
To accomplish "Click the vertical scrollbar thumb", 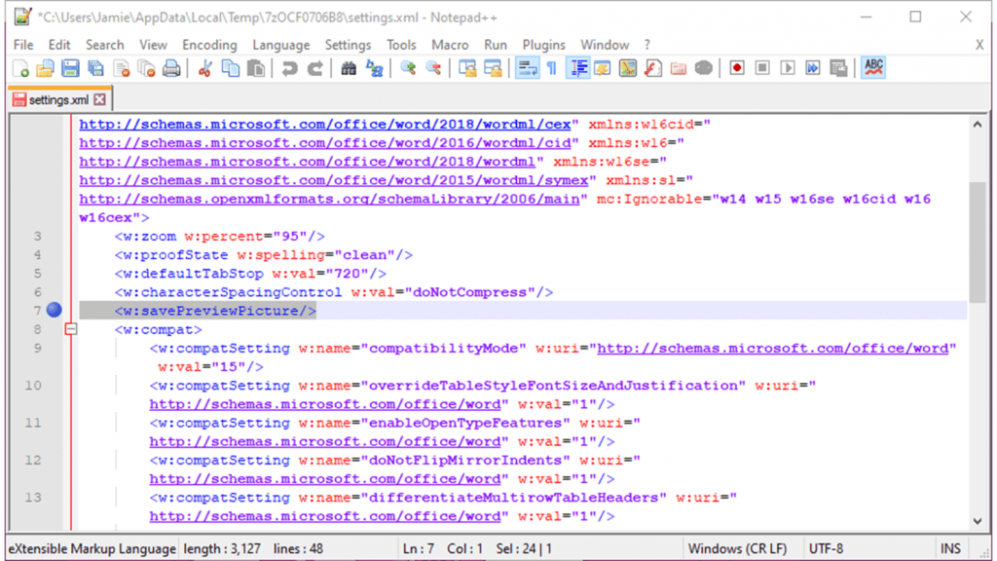I will pyautogui.click(x=977, y=242).
